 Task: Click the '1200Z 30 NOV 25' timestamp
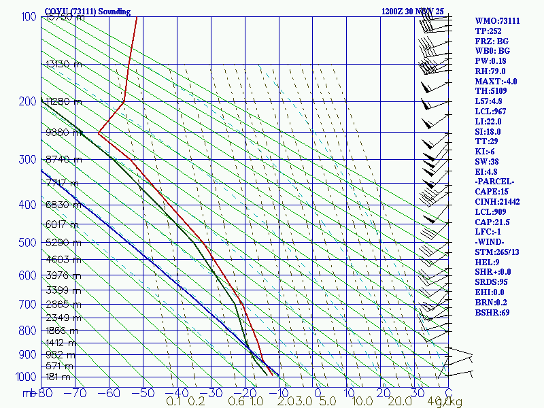(x=413, y=12)
